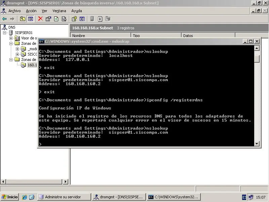Screen dimensions: 269x202
Task: Expand the SISCOMPA zone node
Action: [17, 54]
